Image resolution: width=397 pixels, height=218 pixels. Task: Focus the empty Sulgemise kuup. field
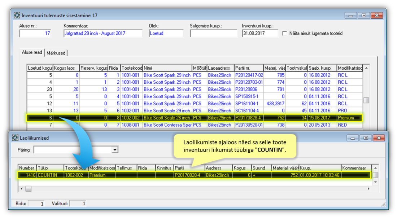(213, 34)
